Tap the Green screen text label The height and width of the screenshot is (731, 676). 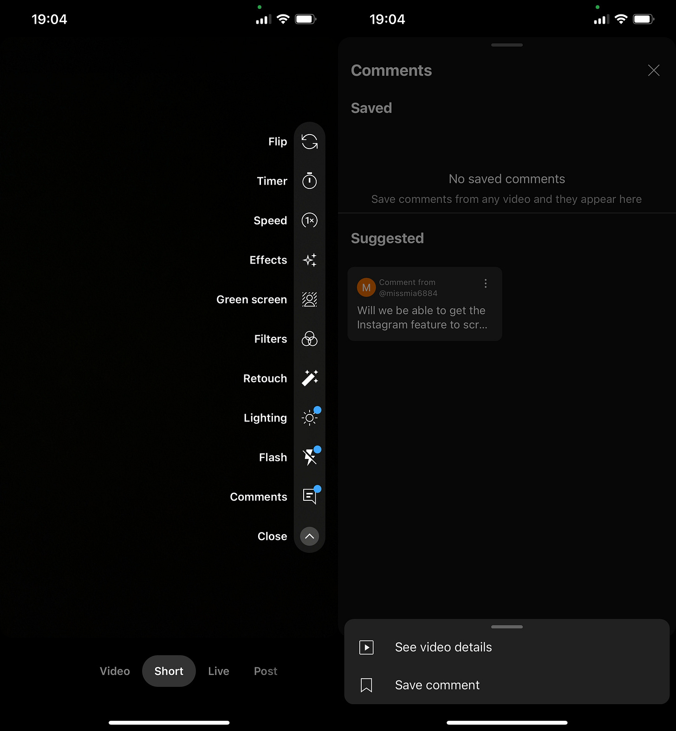point(252,299)
